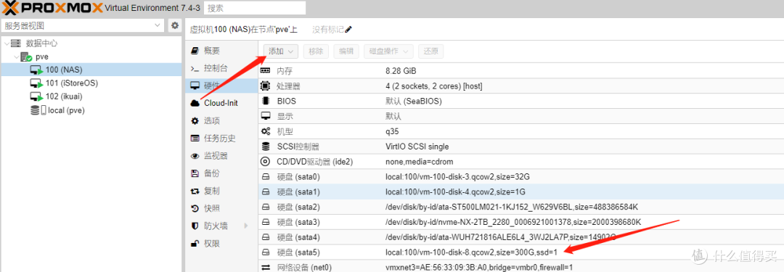Click the Proxmox logo
This screenshot has width=784, height=272.
click(x=52, y=7)
